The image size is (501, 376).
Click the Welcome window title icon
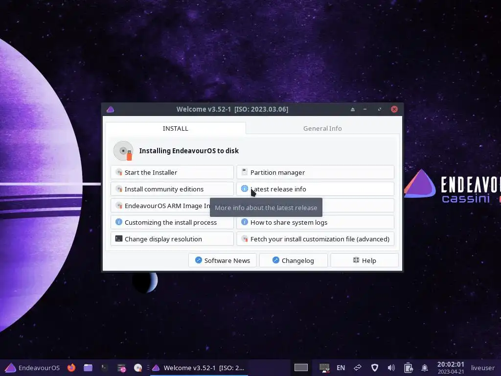click(110, 109)
